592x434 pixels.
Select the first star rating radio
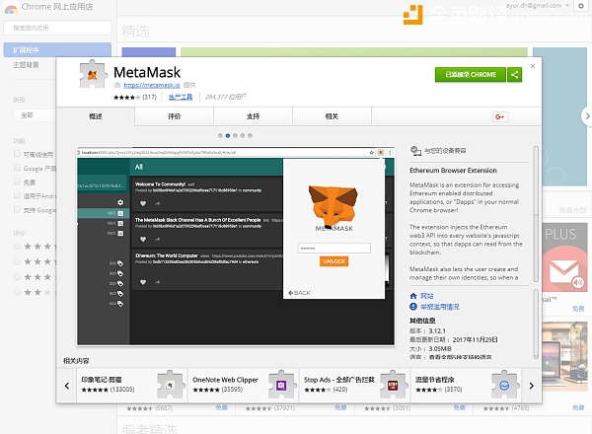(17, 247)
